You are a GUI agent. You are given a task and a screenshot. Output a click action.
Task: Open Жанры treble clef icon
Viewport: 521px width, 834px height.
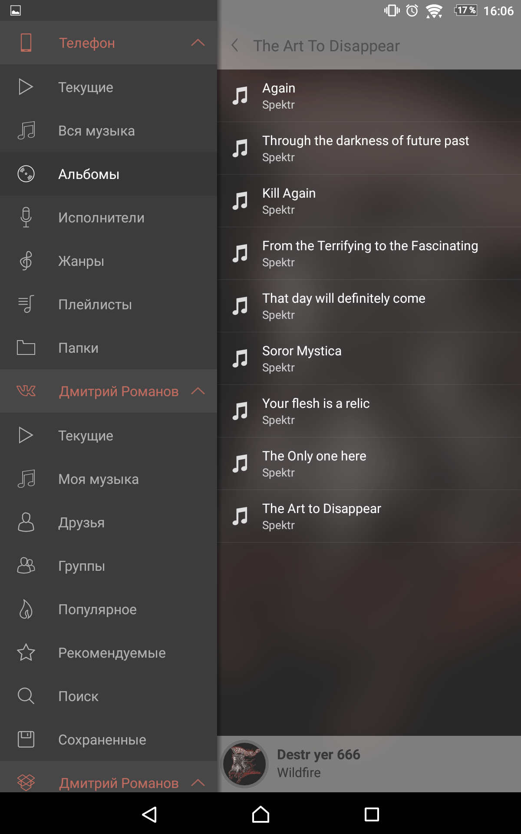coord(26,261)
